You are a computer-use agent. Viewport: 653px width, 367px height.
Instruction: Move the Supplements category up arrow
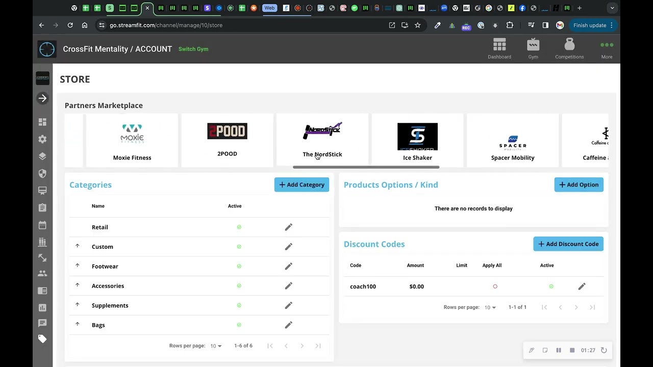78,305
